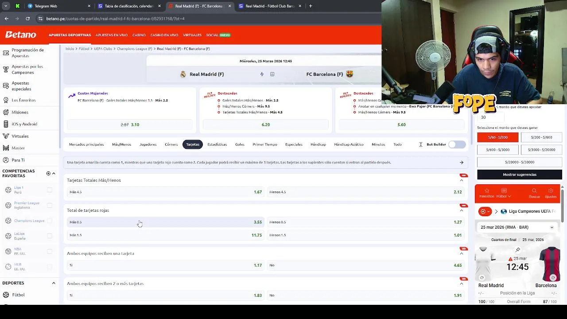Collapse Competencias Favoritas section
The width and height of the screenshot is (567, 319).
pyautogui.click(x=54, y=173)
